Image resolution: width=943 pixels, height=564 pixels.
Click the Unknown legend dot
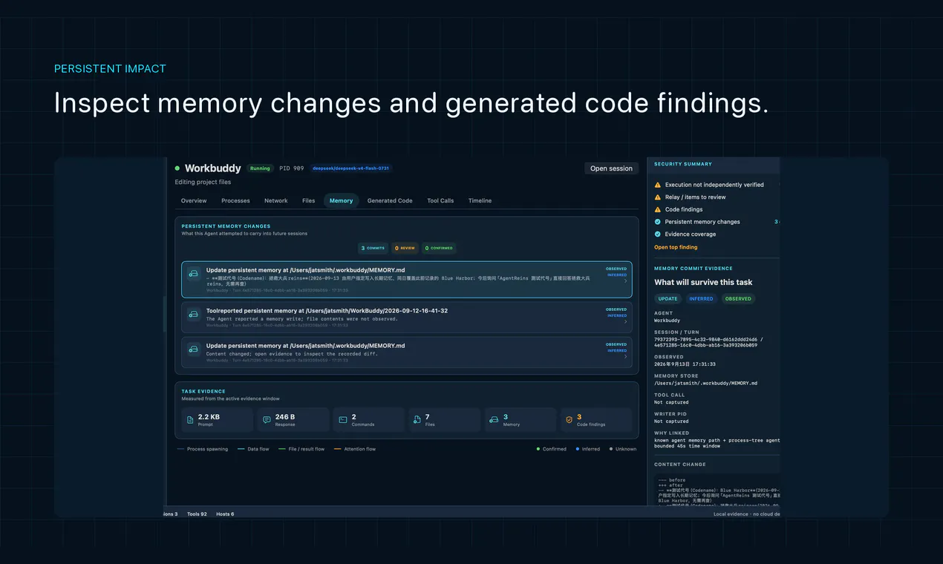(x=611, y=449)
